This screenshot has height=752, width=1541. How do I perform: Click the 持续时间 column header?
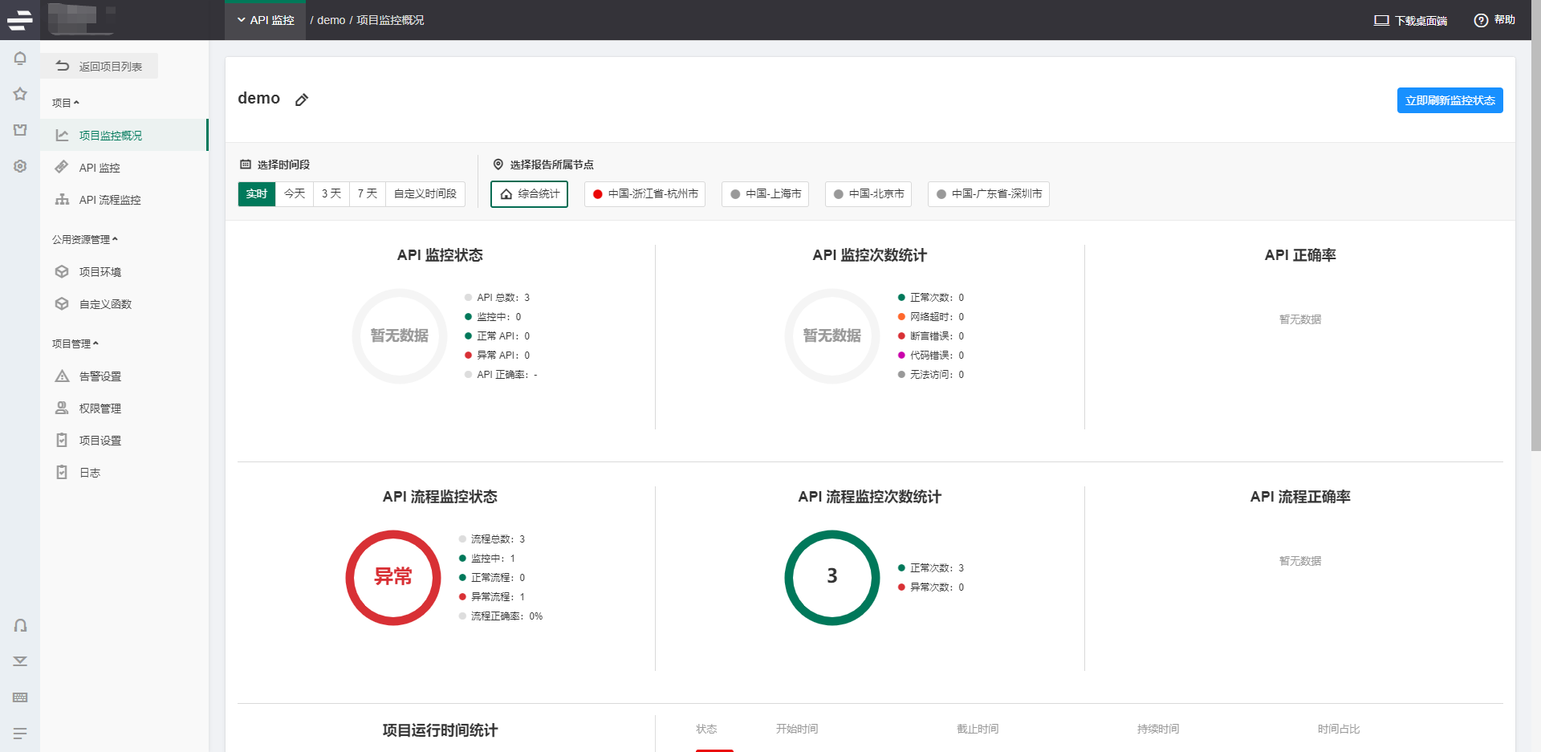pos(1158,729)
